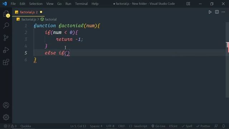Click the closing brace on line 4

46,46
